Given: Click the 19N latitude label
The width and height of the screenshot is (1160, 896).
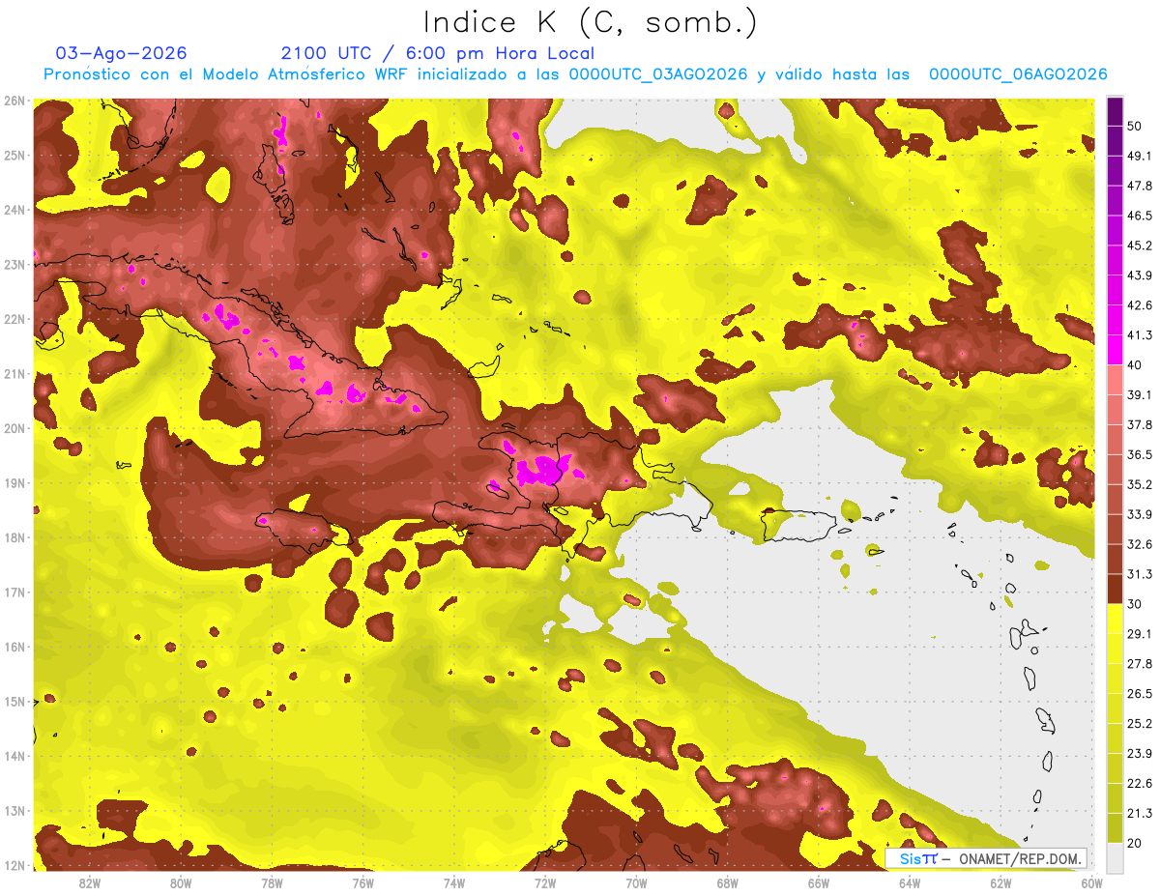Looking at the screenshot, I should 14,483.
